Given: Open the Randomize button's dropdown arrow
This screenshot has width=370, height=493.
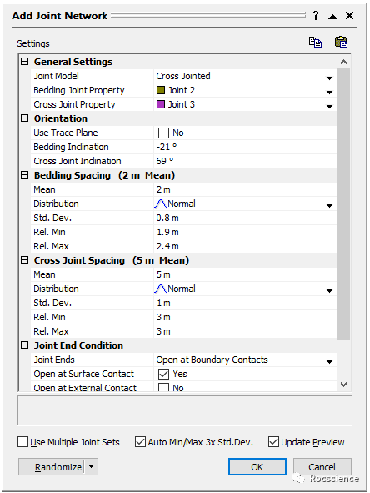Looking at the screenshot, I should point(91,466).
